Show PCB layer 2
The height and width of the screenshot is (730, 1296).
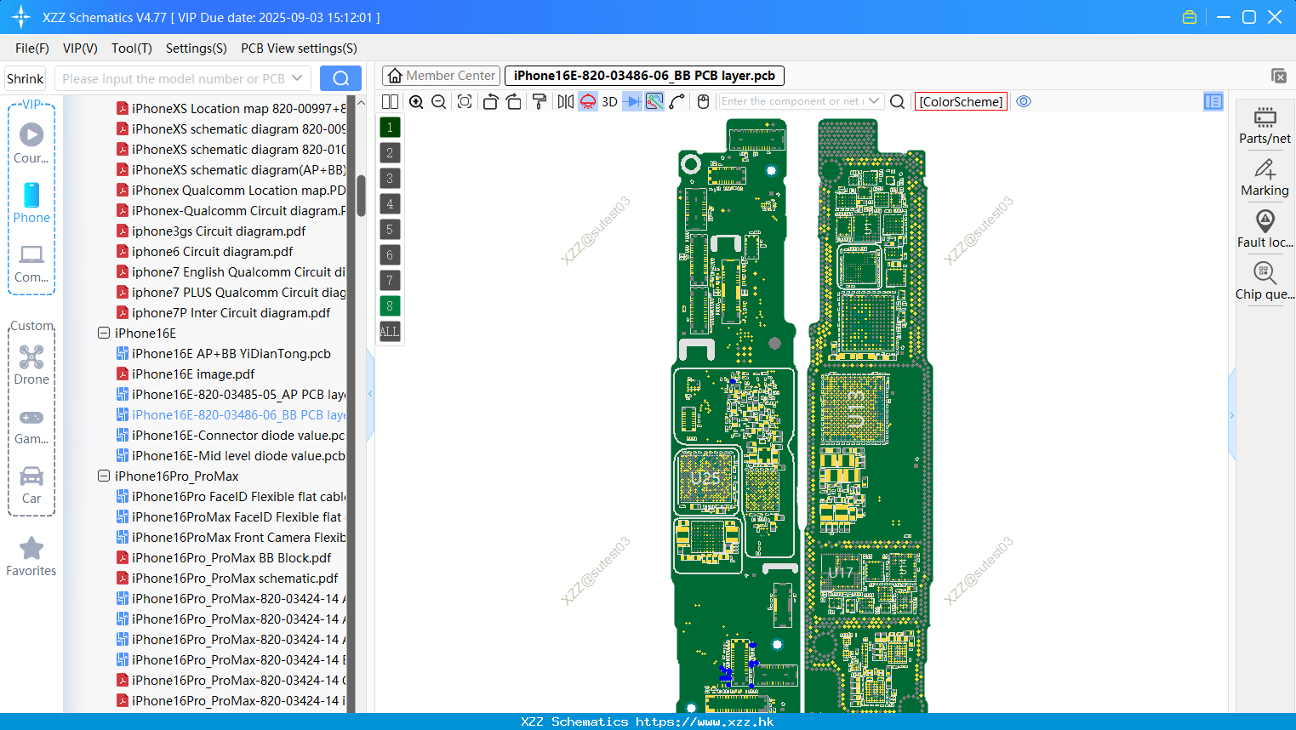click(x=390, y=153)
